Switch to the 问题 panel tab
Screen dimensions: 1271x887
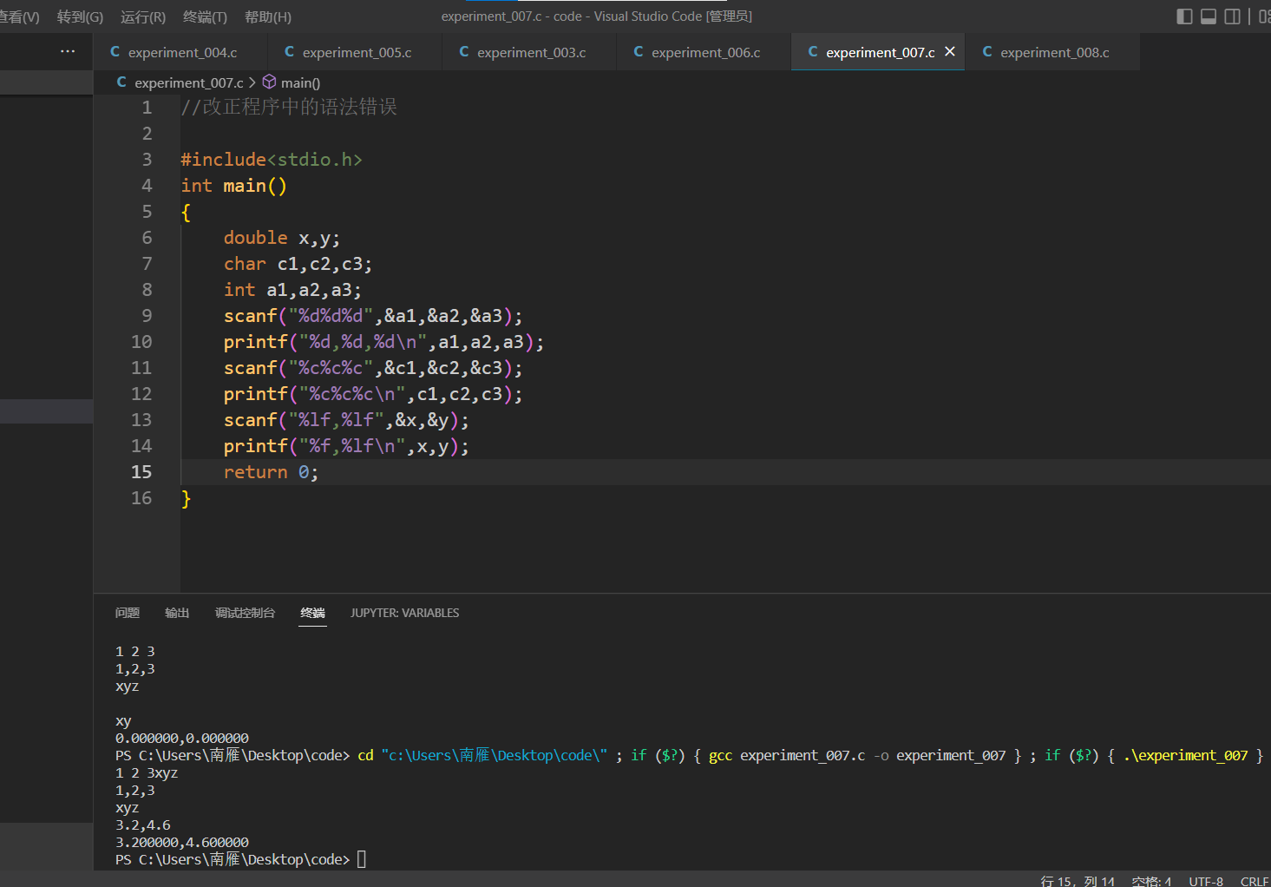(x=128, y=613)
